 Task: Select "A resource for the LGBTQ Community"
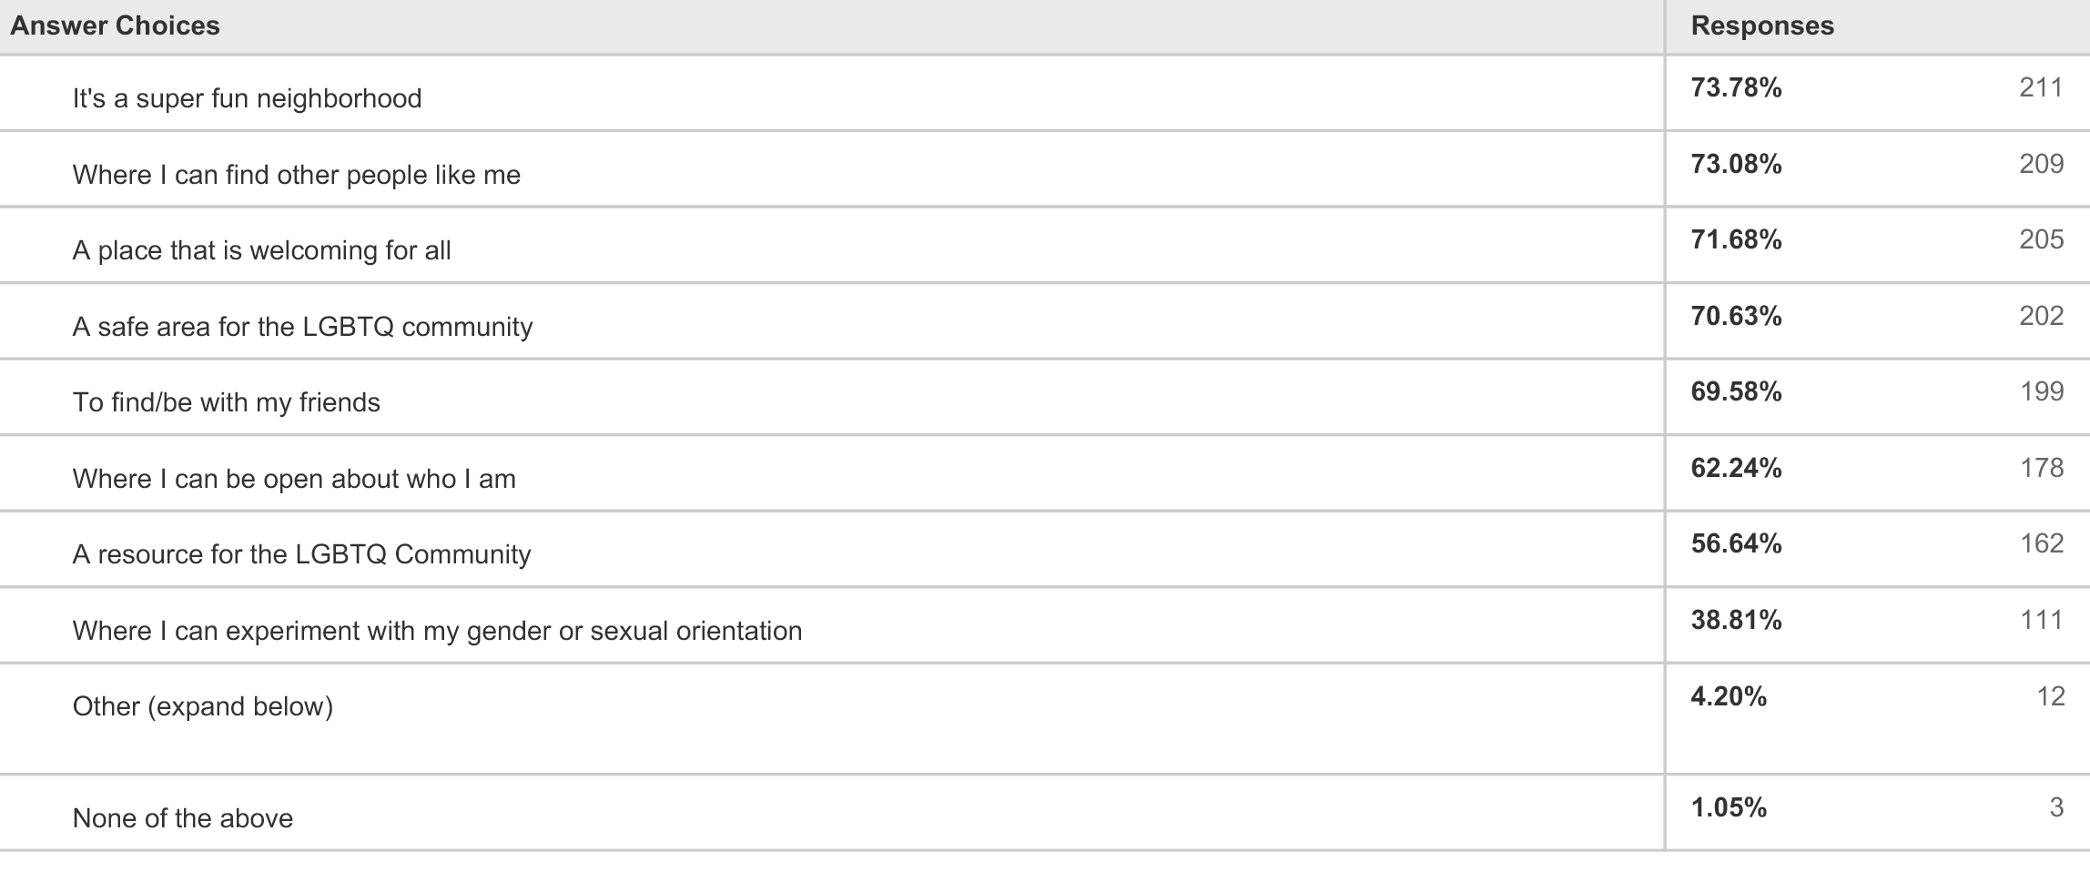pyautogui.click(x=301, y=554)
